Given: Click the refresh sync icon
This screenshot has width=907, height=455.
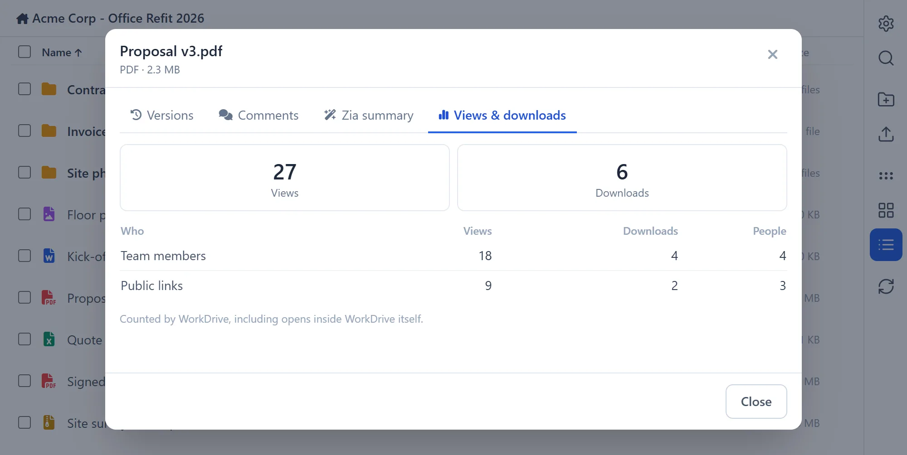Looking at the screenshot, I should click(x=886, y=286).
